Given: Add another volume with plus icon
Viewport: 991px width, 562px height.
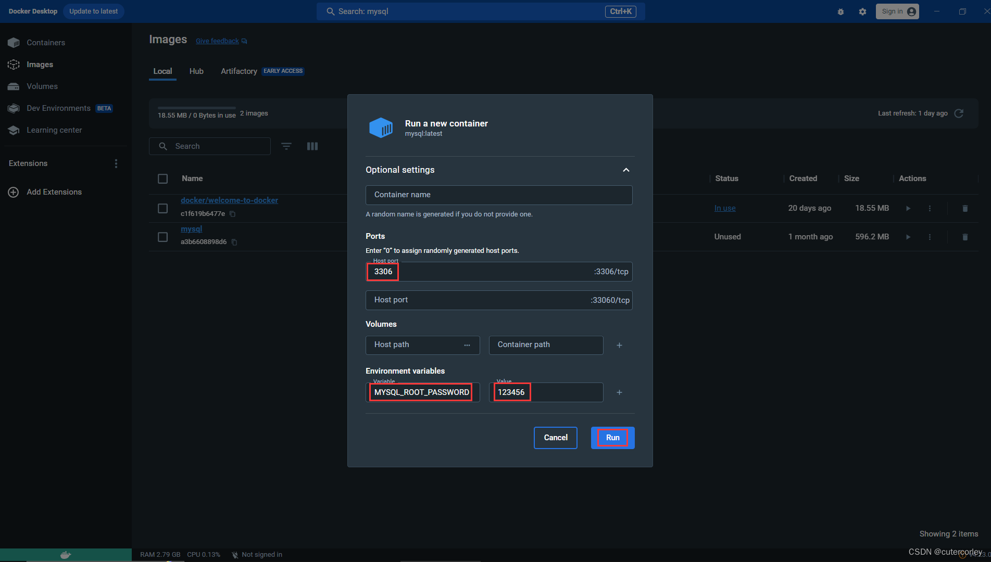Looking at the screenshot, I should tap(619, 346).
